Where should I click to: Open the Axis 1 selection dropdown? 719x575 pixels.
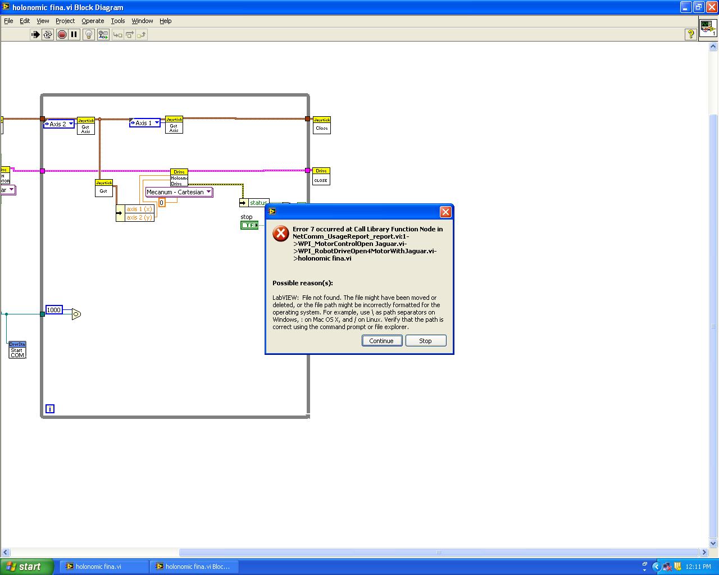144,122
